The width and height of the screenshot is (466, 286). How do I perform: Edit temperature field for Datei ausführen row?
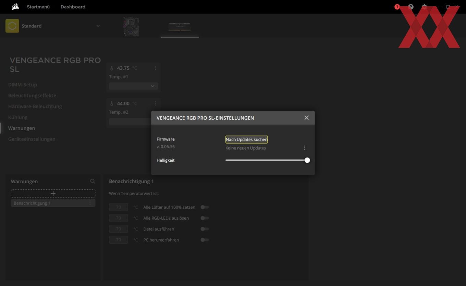tap(119, 229)
